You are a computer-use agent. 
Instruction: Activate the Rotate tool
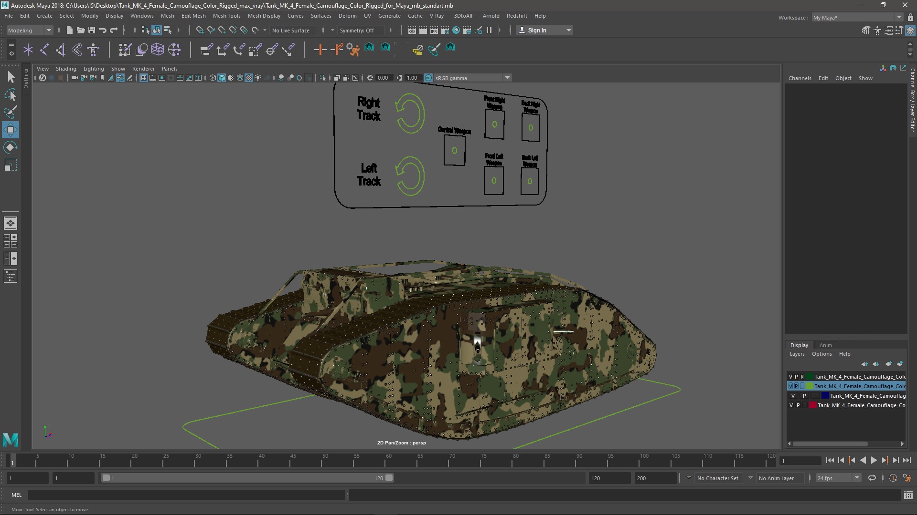click(11, 147)
